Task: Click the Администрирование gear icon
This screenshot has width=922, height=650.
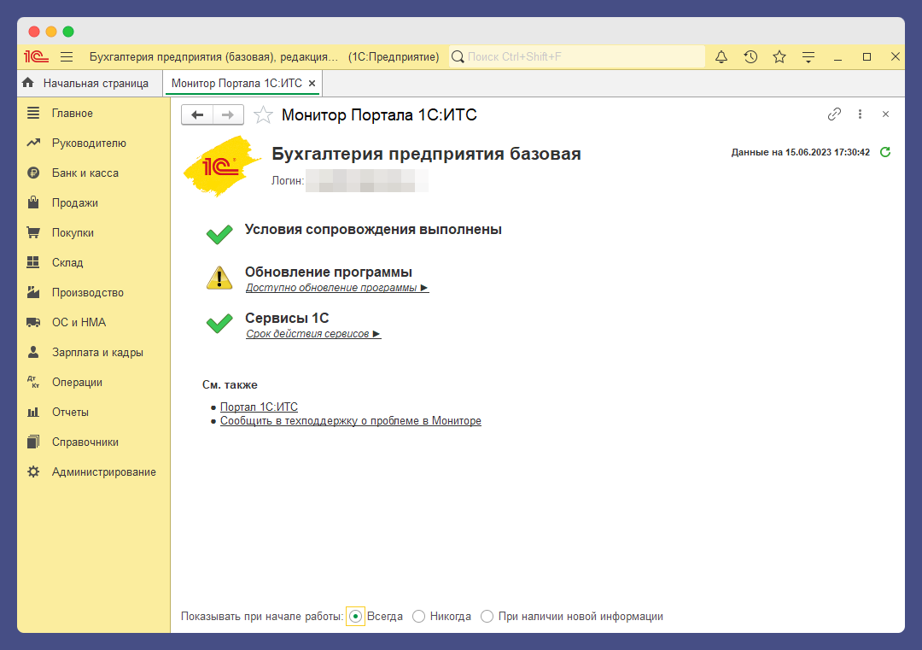Action: [33, 471]
